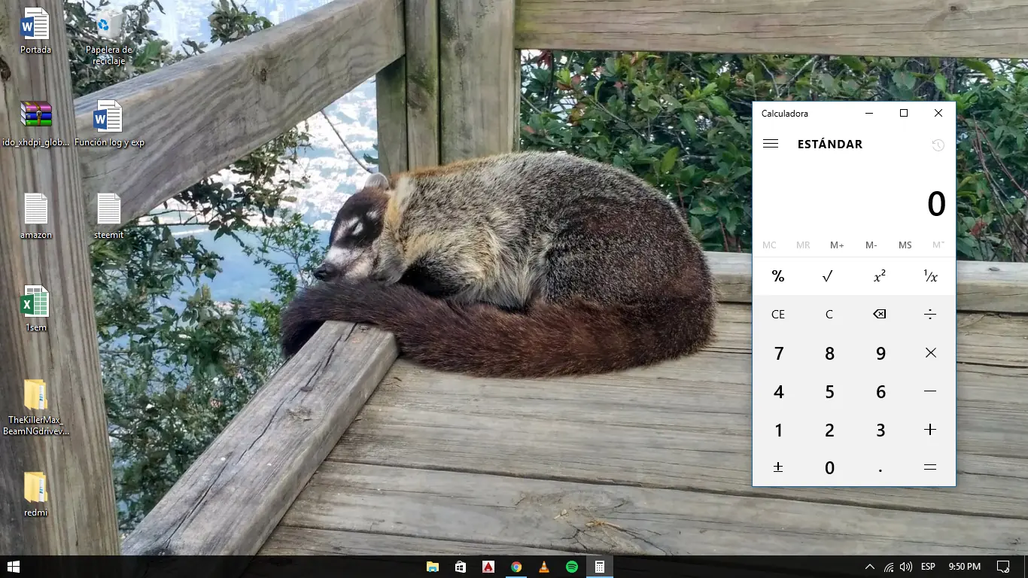Click the backspace delete key
Screen dimensions: 1028x578
click(880, 314)
